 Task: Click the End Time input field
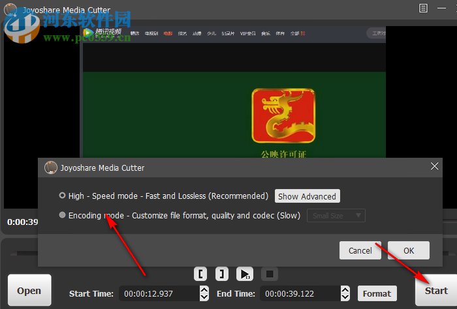coord(300,293)
